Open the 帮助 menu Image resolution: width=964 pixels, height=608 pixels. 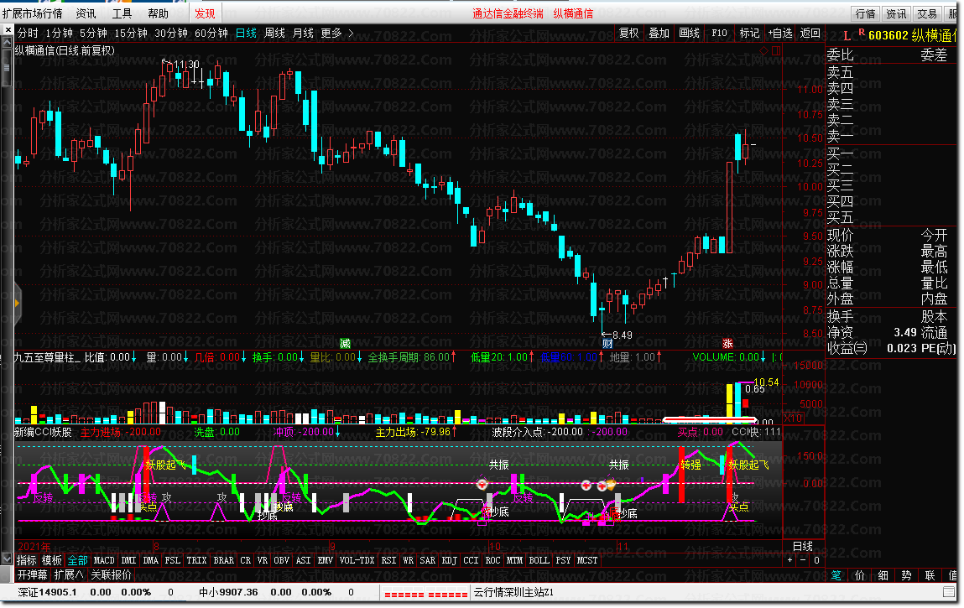coord(158,13)
